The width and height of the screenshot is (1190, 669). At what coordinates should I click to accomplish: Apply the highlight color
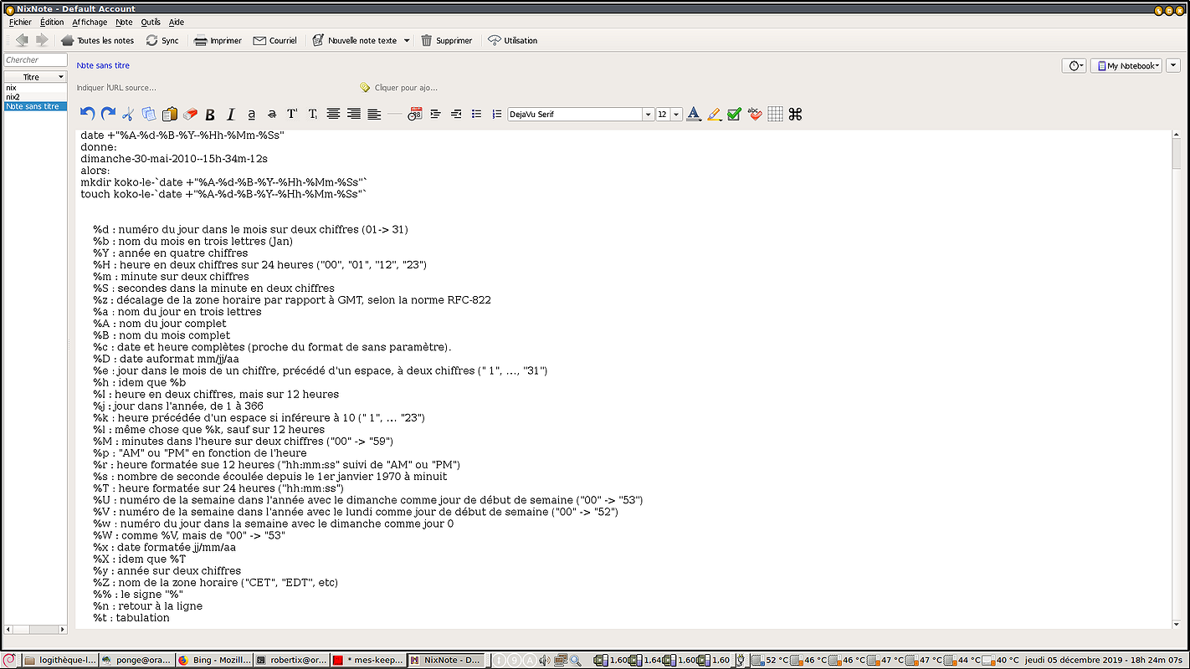[x=714, y=114]
